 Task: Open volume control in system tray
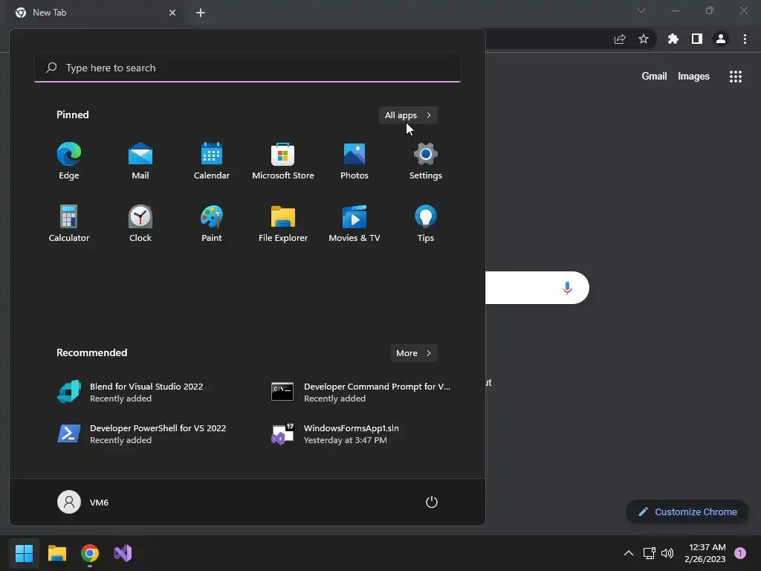[x=667, y=553]
